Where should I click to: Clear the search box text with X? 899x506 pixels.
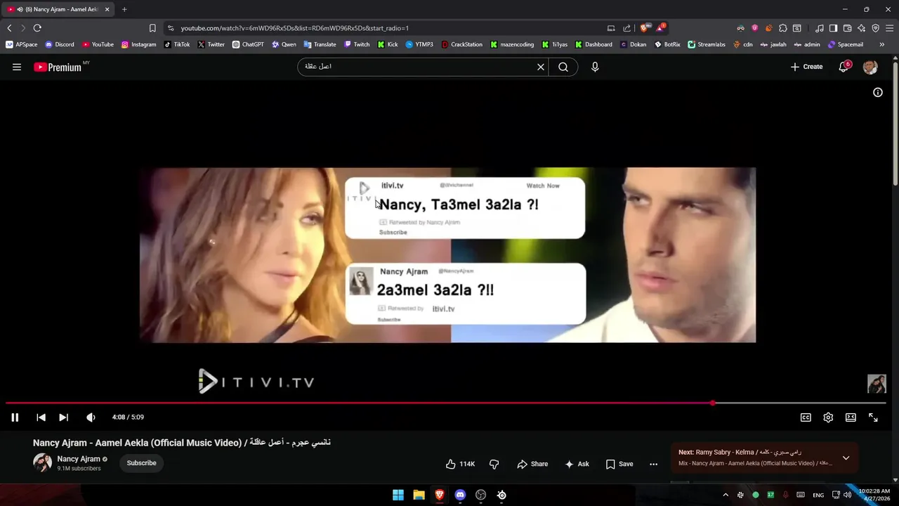541,67
